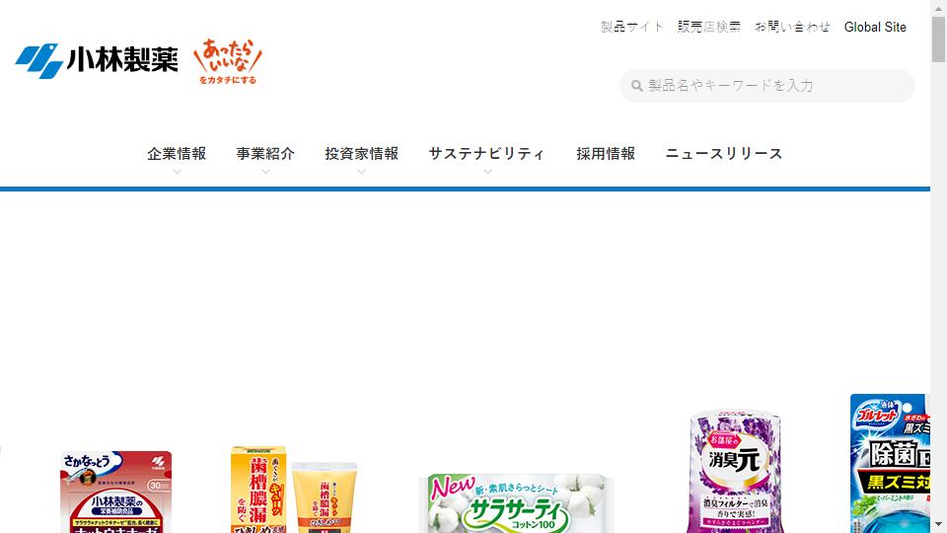This screenshot has height=533, width=947.
Task: Expand chevron under サステナビリティ
Action: click(487, 172)
